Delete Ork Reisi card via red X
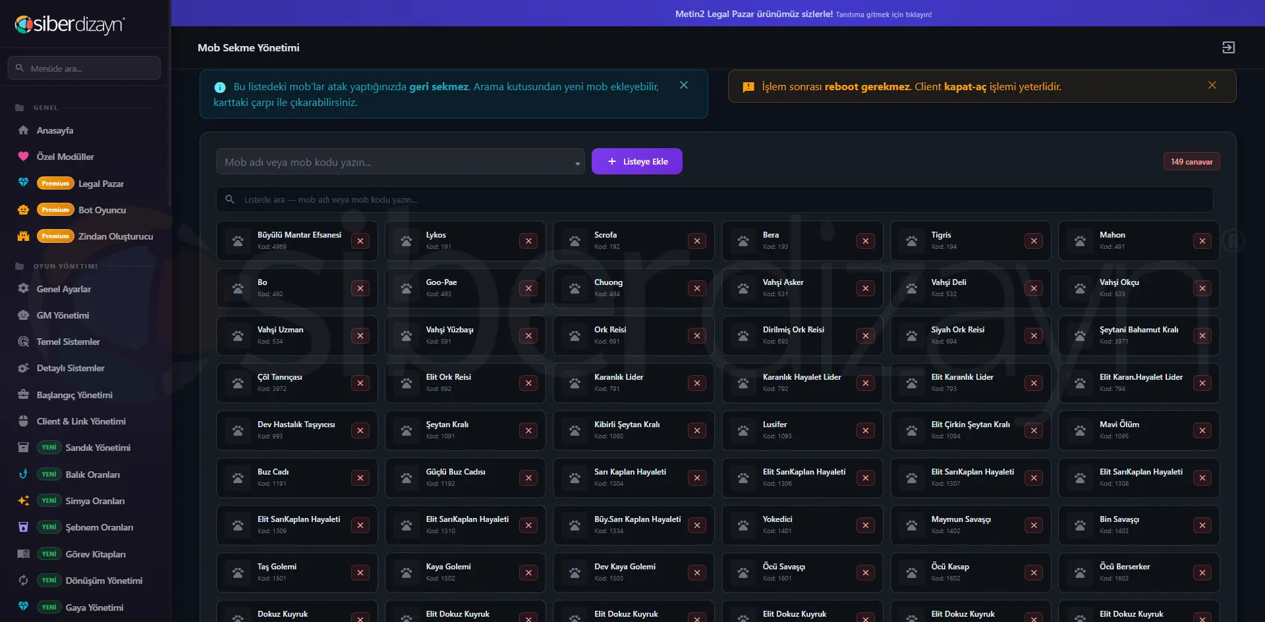The height and width of the screenshot is (622, 1265). (x=697, y=336)
